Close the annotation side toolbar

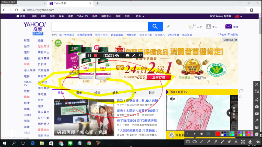257,84
